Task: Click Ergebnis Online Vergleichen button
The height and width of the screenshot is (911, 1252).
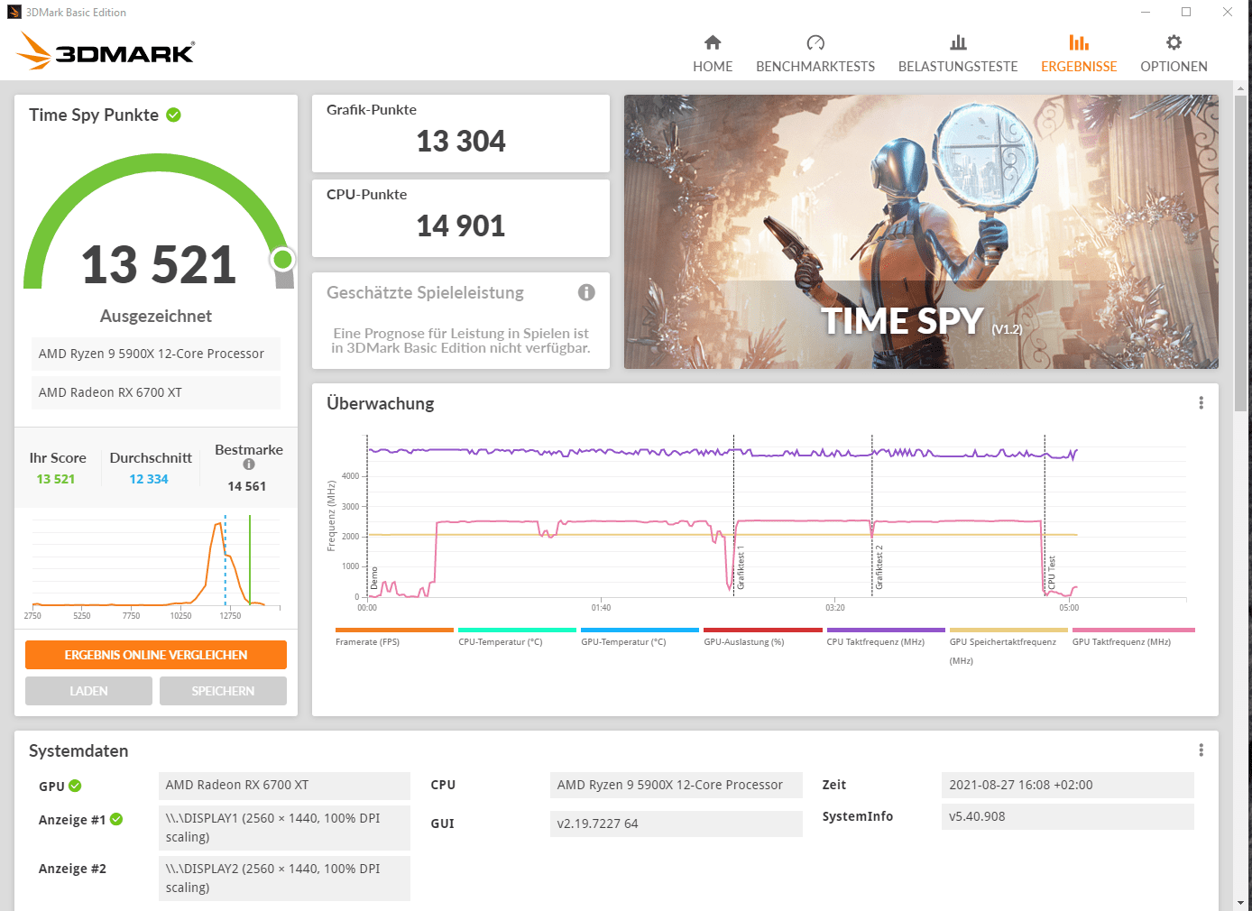Action: [156, 655]
